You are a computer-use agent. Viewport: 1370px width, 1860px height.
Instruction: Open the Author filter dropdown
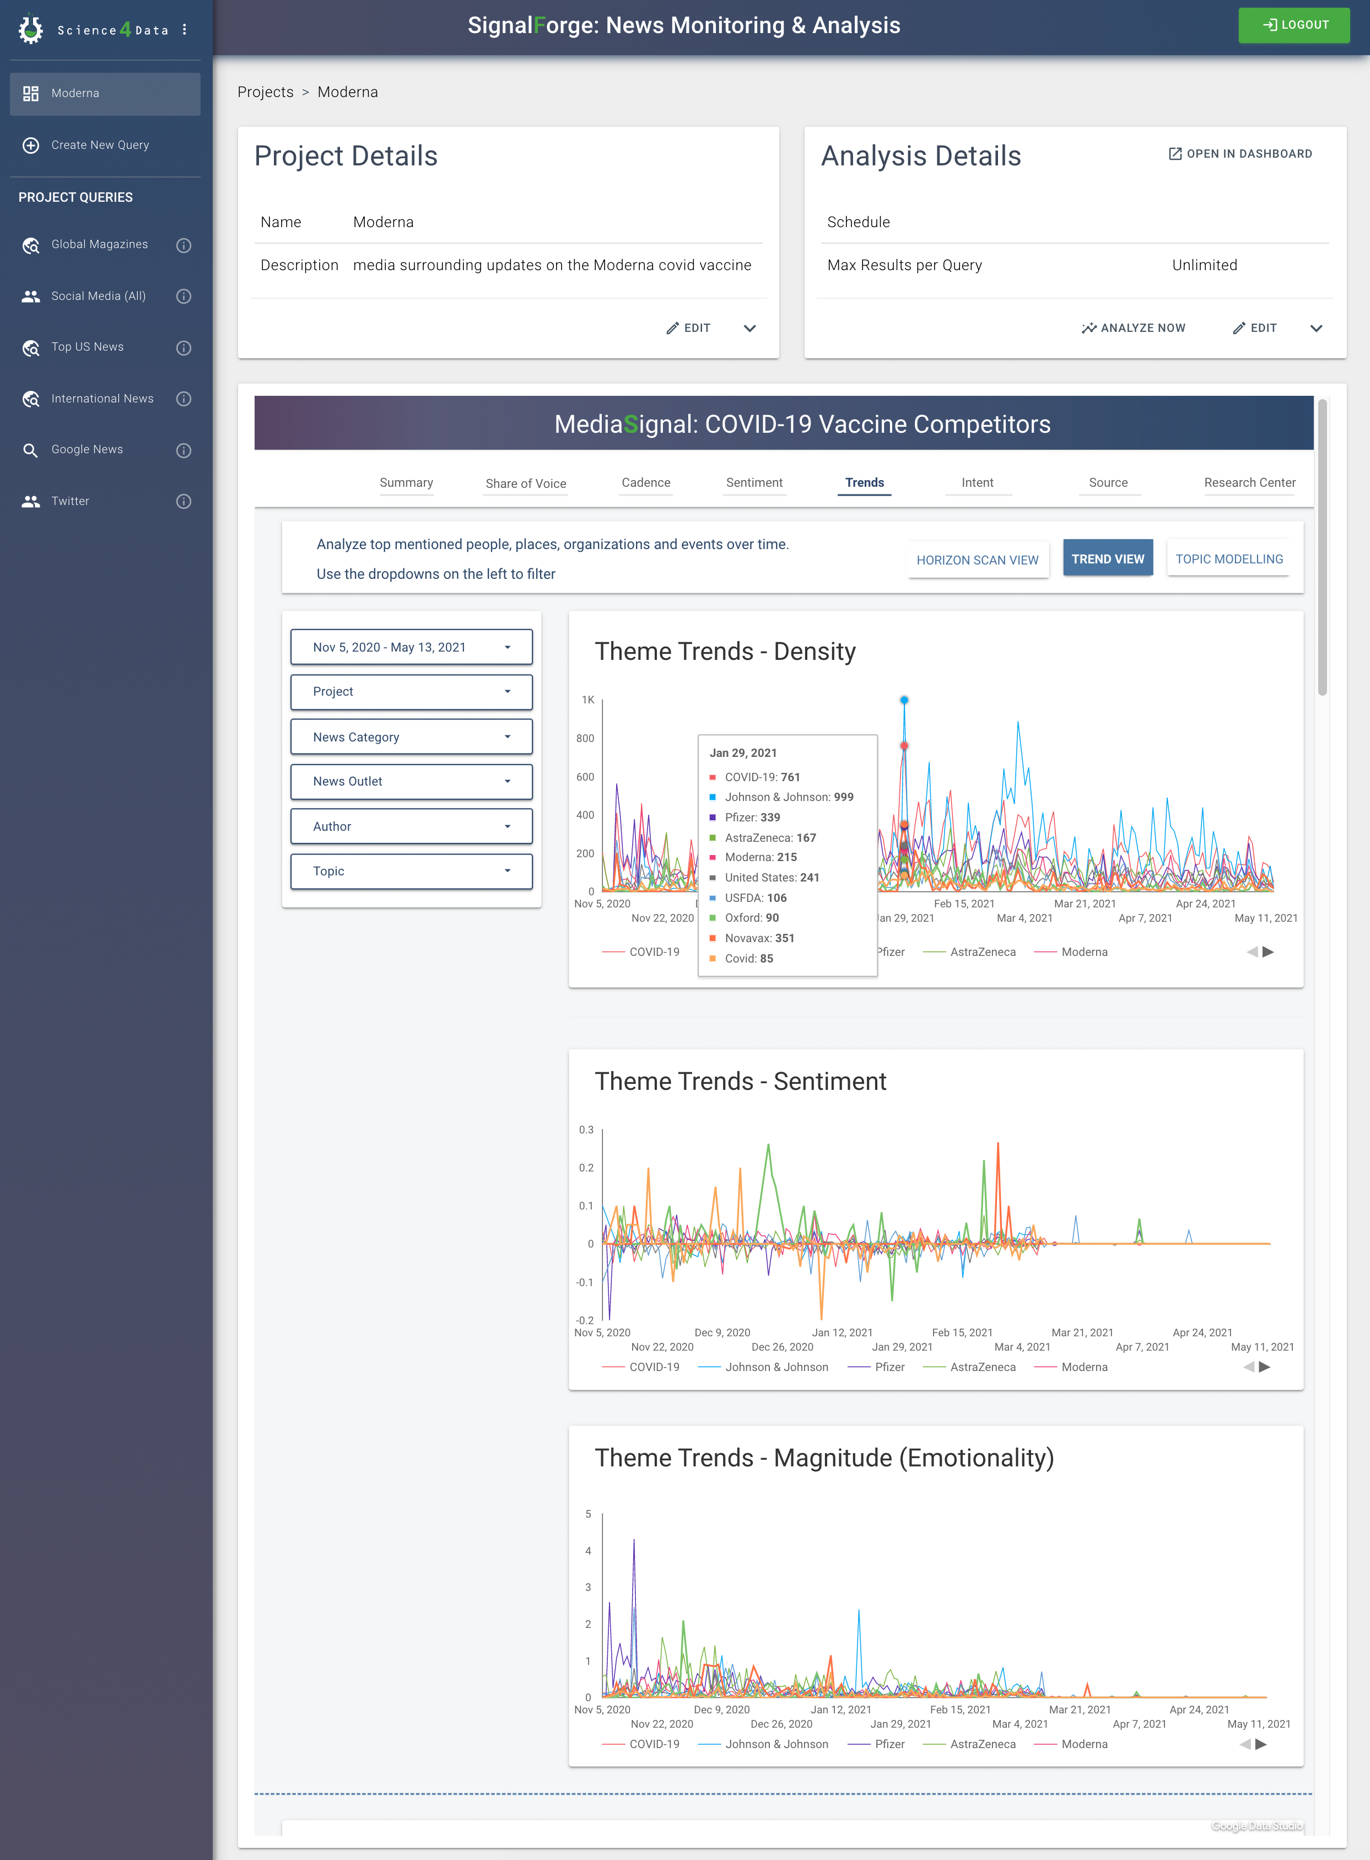click(x=411, y=826)
